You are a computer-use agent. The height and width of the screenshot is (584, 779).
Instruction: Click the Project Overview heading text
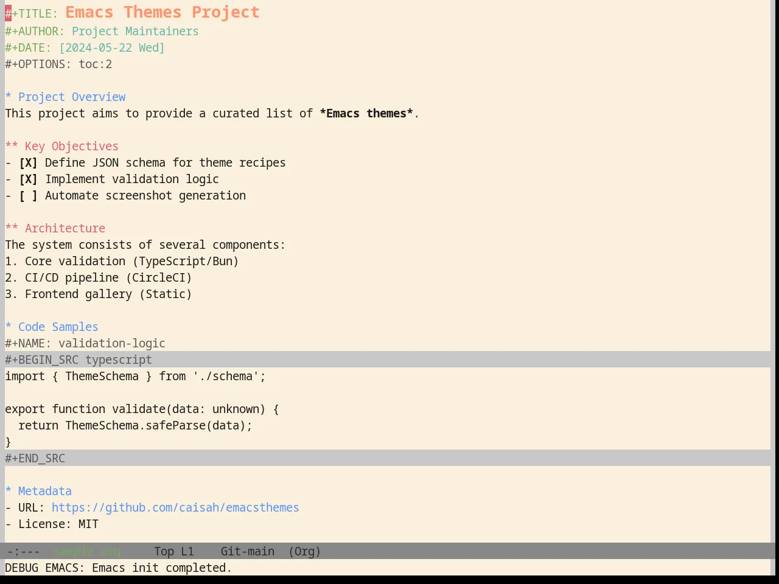coord(72,97)
